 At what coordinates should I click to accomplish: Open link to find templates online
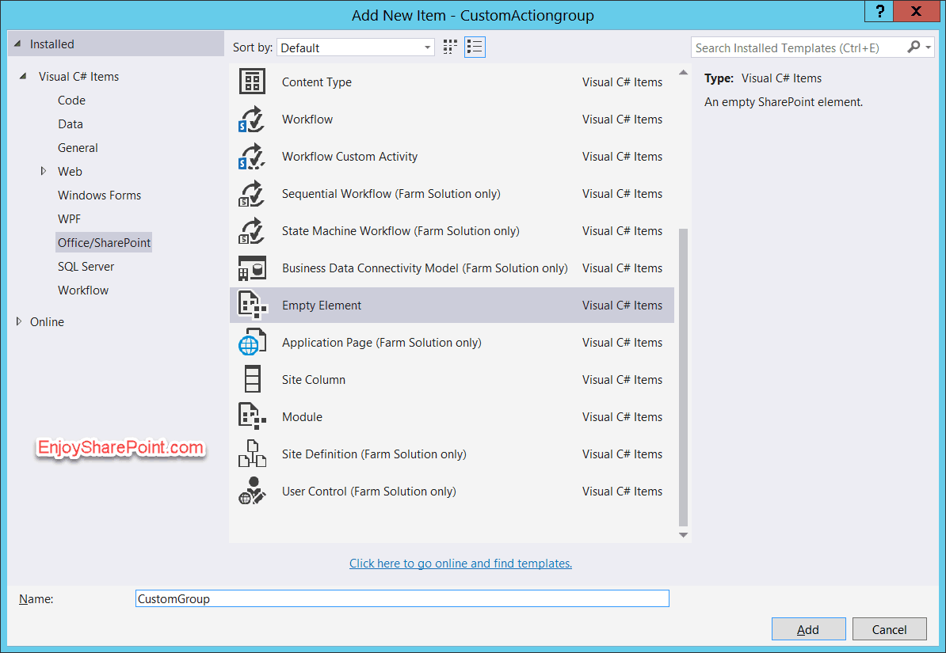pyautogui.click(x=460, y=563)
